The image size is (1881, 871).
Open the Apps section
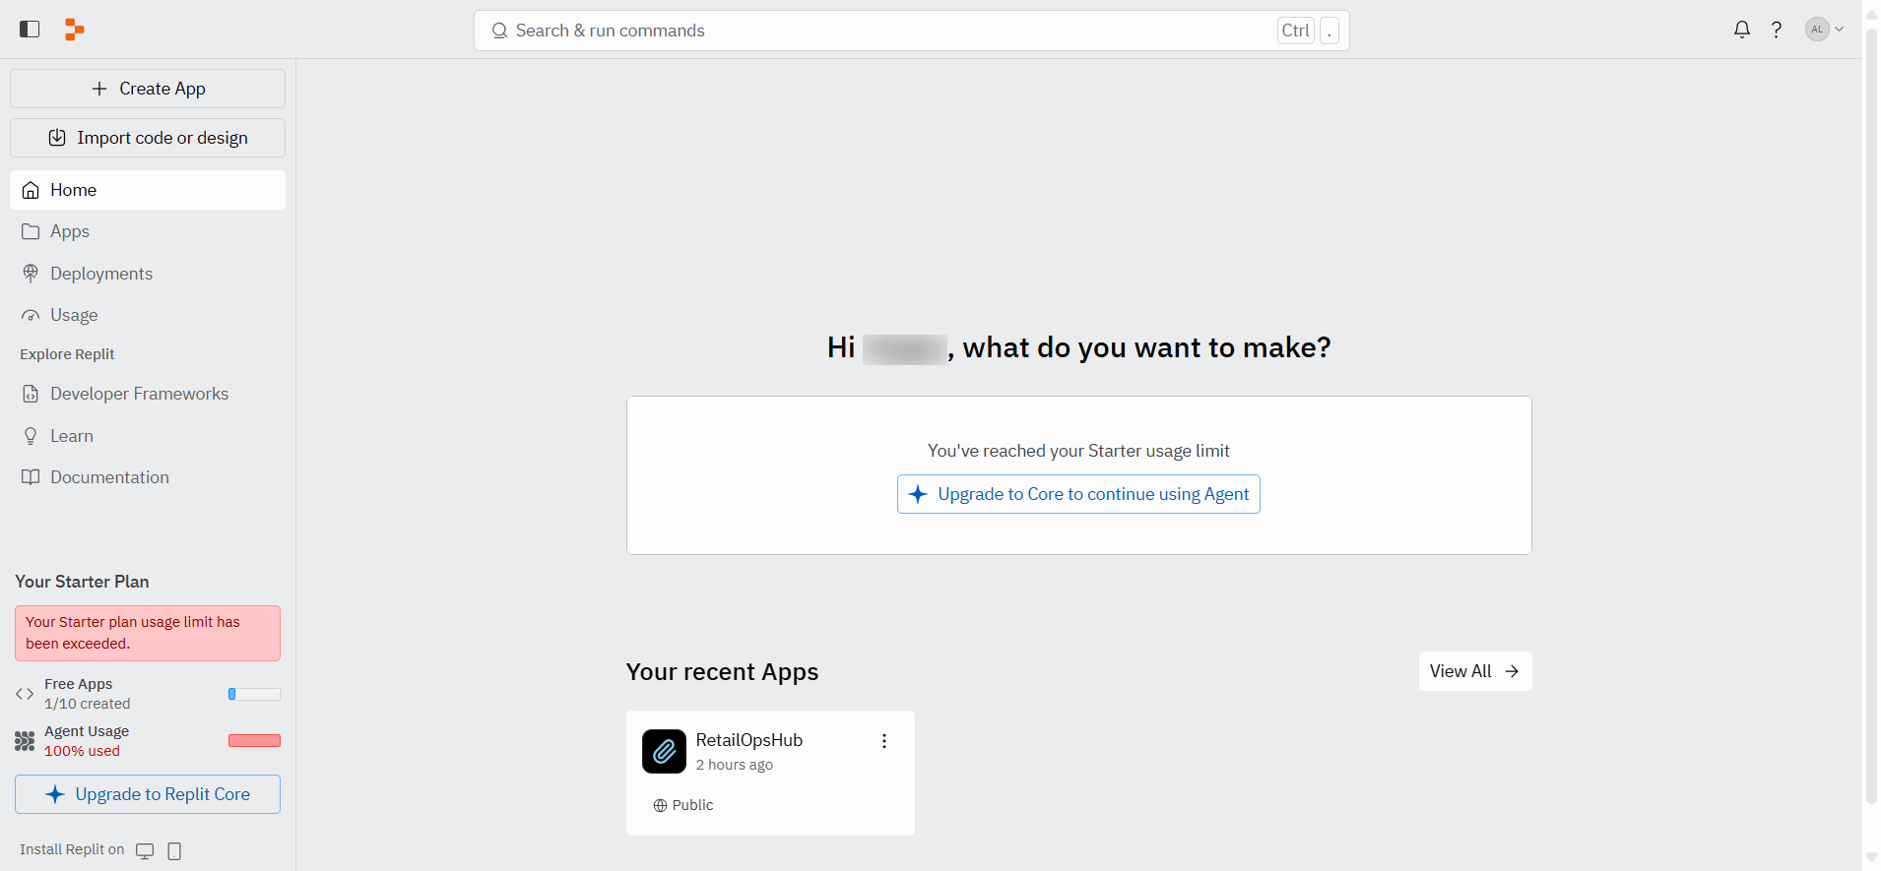[x=148, y=231]
